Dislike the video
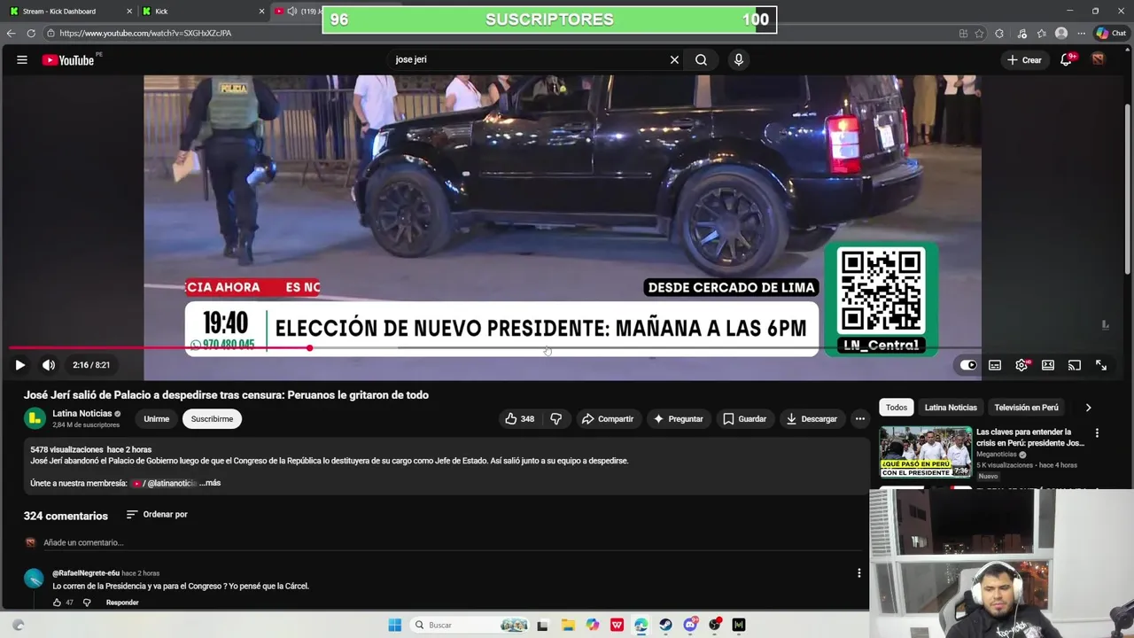Viewport: 1134px width, 638px height. (x=556, y=419)
